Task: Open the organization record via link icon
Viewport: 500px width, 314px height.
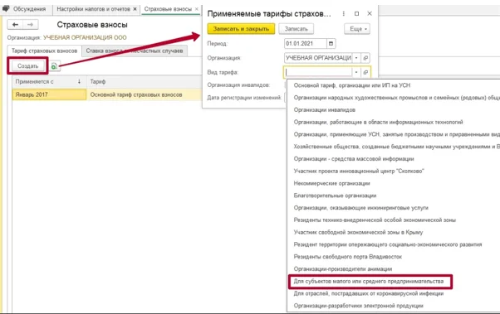Action: pos(365,58)
